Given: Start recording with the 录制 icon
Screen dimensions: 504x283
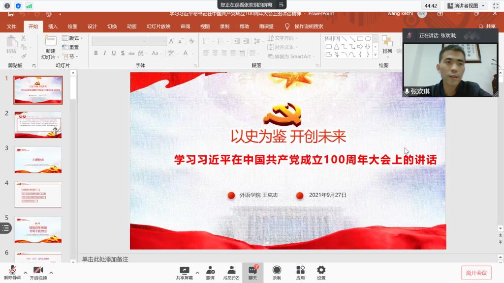Looking at the screenshot, I should click(277, 272).
